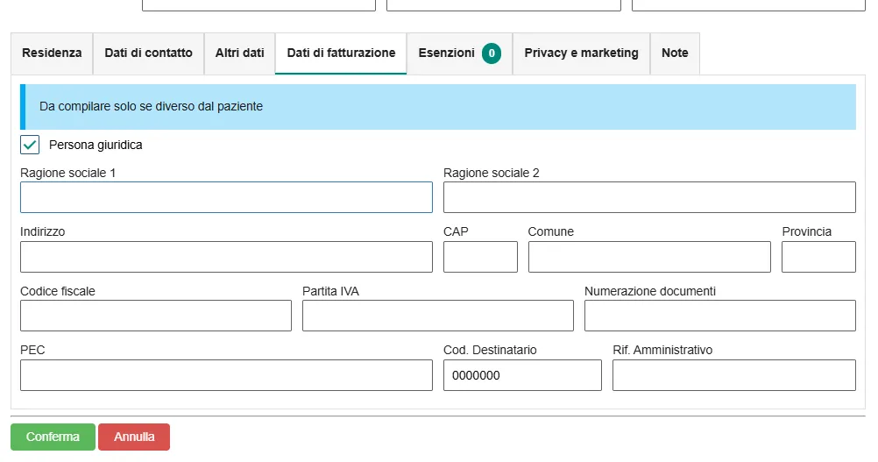Click into the Partita IVA field
The height and width of the screenshot is (462, 878).
pyautogui.click(x=438, y=316)
